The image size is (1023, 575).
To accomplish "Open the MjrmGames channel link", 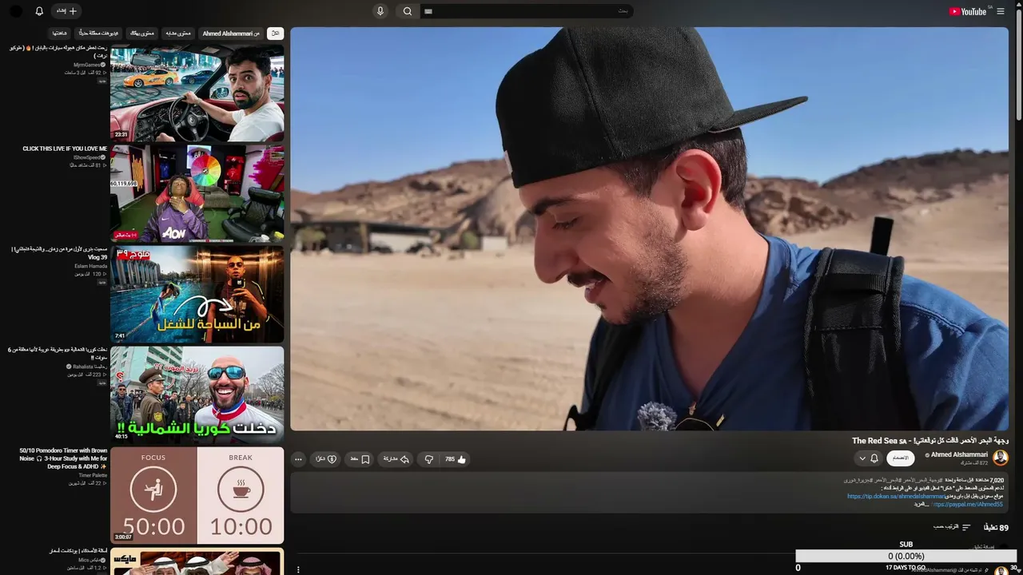I will point(90,65).
